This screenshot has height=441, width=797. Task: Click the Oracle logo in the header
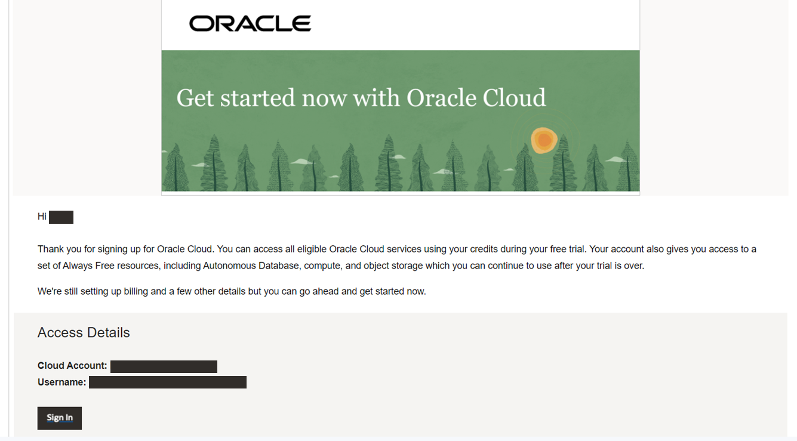click(x=250, y=23)
